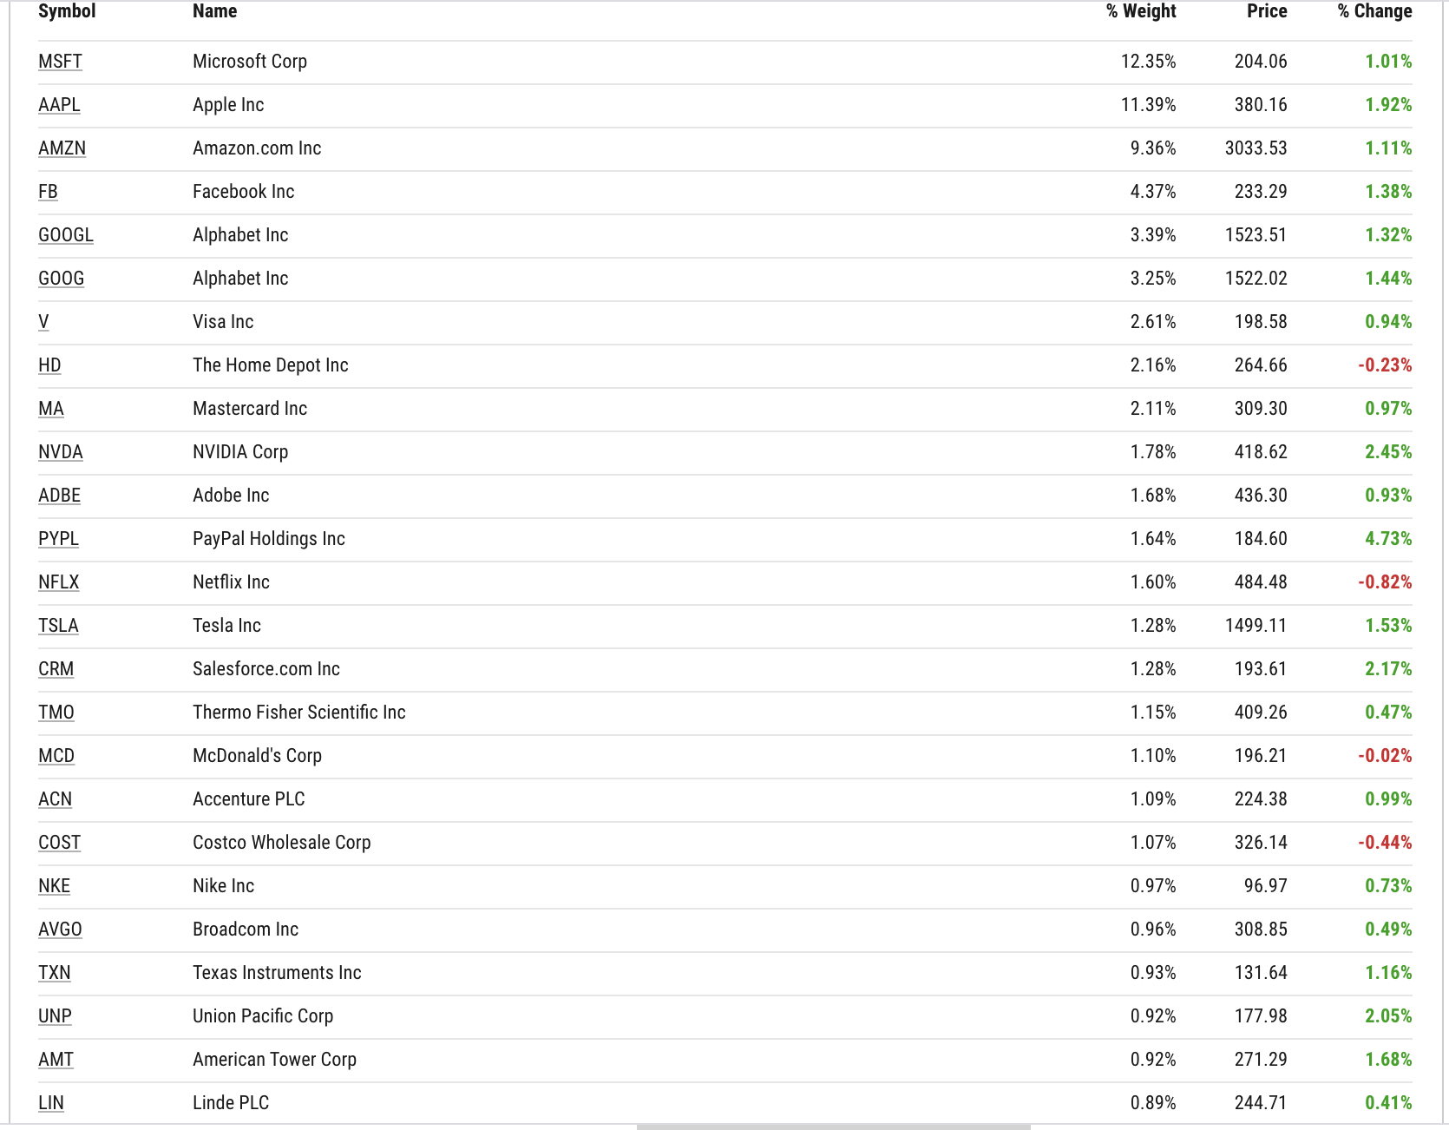The height and width of the screenshot is (1130, 1449).
Task: Click the LIN symbol link
Action: pyautogui.click(x=51, y=1103)
